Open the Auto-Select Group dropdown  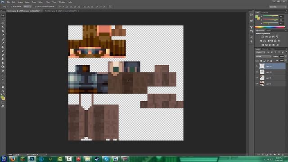point(27,7)
